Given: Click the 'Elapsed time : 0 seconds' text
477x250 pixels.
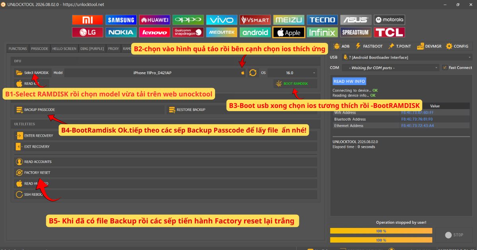Looking at the screenshot, I should (x=354, y=147).
